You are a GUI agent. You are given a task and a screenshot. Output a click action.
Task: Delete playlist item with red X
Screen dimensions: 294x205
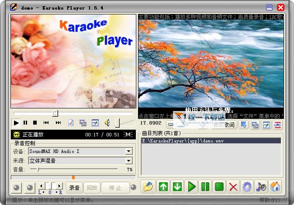point(233,187)
